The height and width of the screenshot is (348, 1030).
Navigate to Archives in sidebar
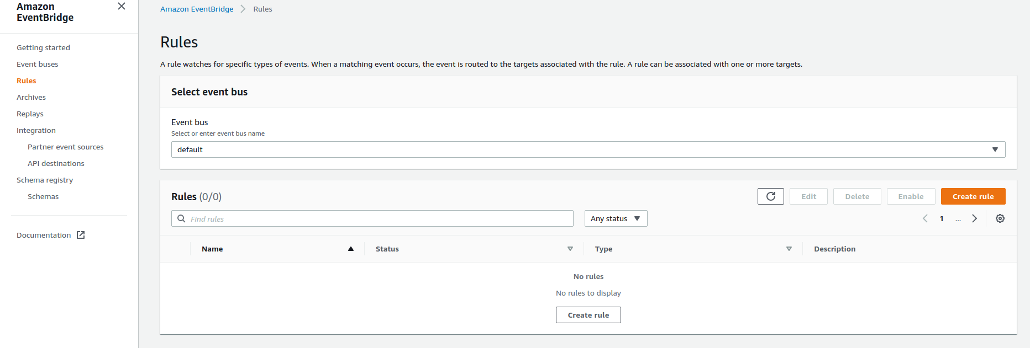pos(31,97)
